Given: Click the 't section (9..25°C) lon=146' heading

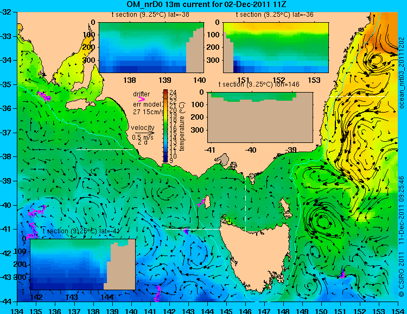Looking at the screenshot, I should tap(259, 84).
